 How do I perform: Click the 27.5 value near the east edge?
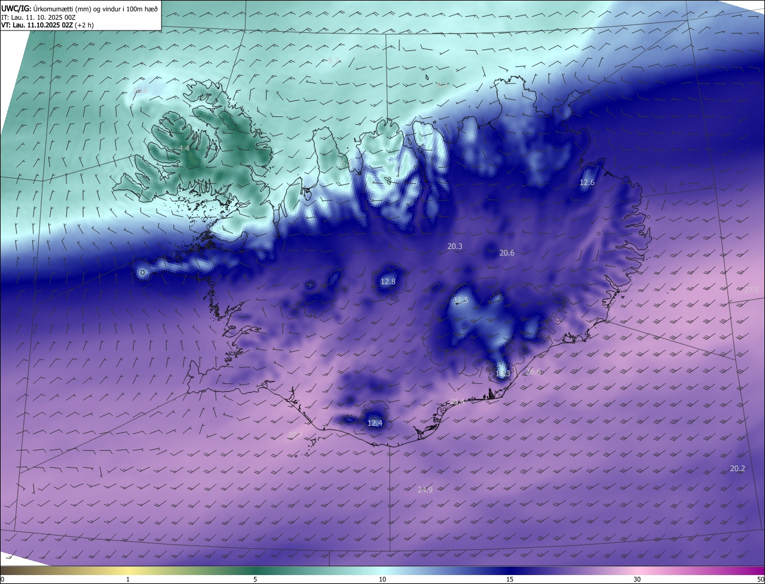point(751,290)
